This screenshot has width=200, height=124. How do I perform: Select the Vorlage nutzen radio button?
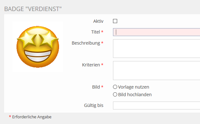coord(115,87)
